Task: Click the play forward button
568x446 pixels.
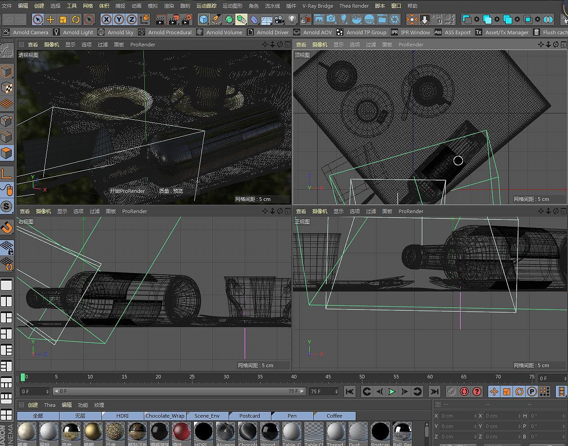Action: coord(392,391)
